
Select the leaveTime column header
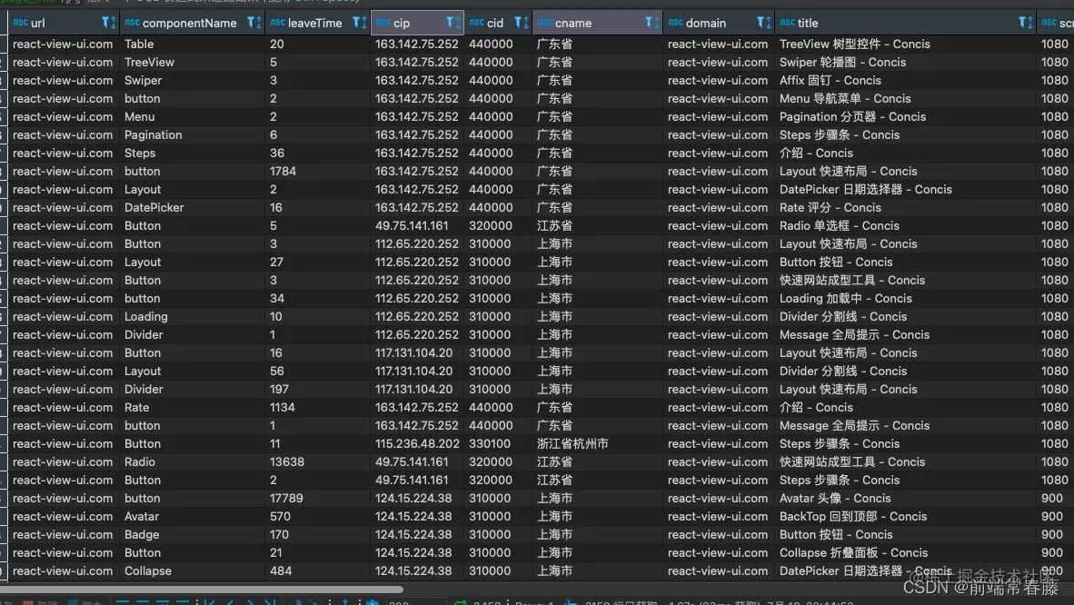tap(318, 23)
